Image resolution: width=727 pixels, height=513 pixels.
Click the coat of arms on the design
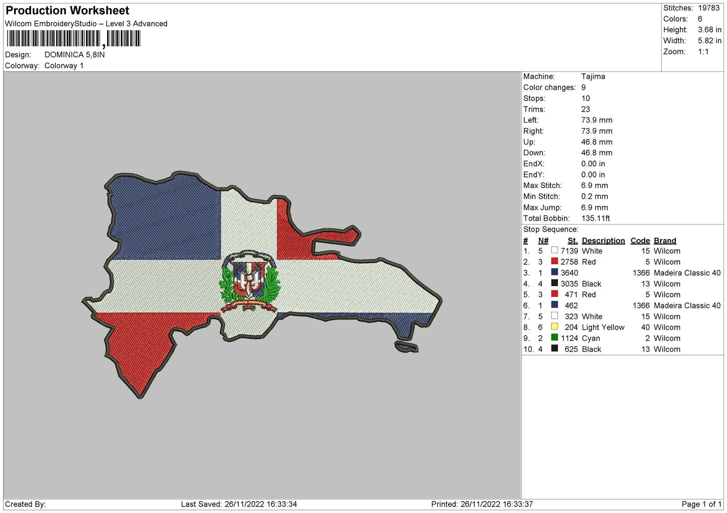point(250,281)
